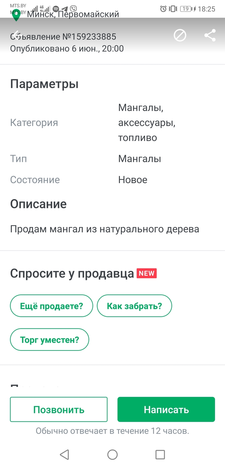Tap the block/report circle icon
The image size is (225, 468).
tap(180, 35)
